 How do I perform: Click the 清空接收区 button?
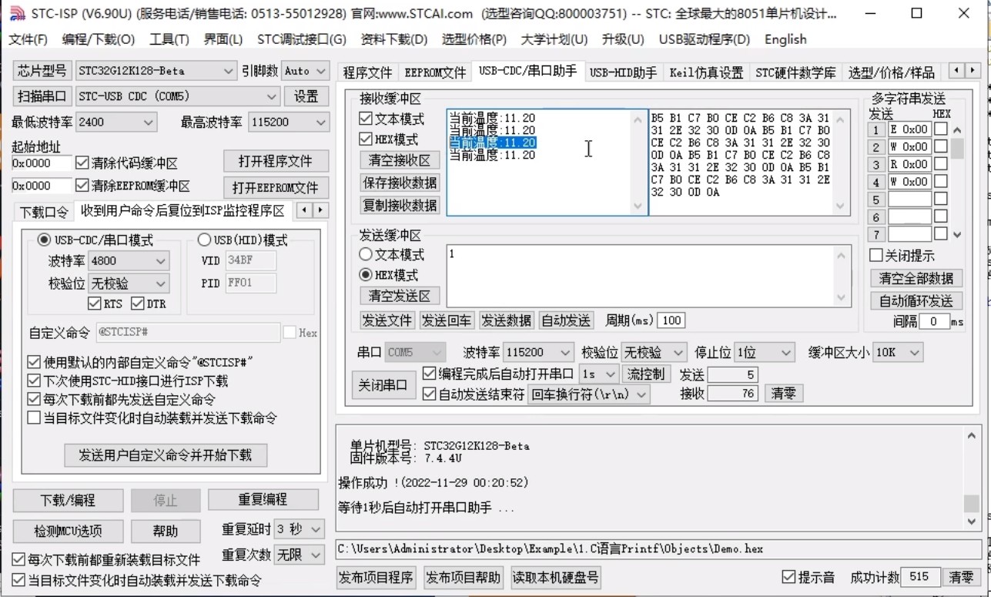click(400, 160)
